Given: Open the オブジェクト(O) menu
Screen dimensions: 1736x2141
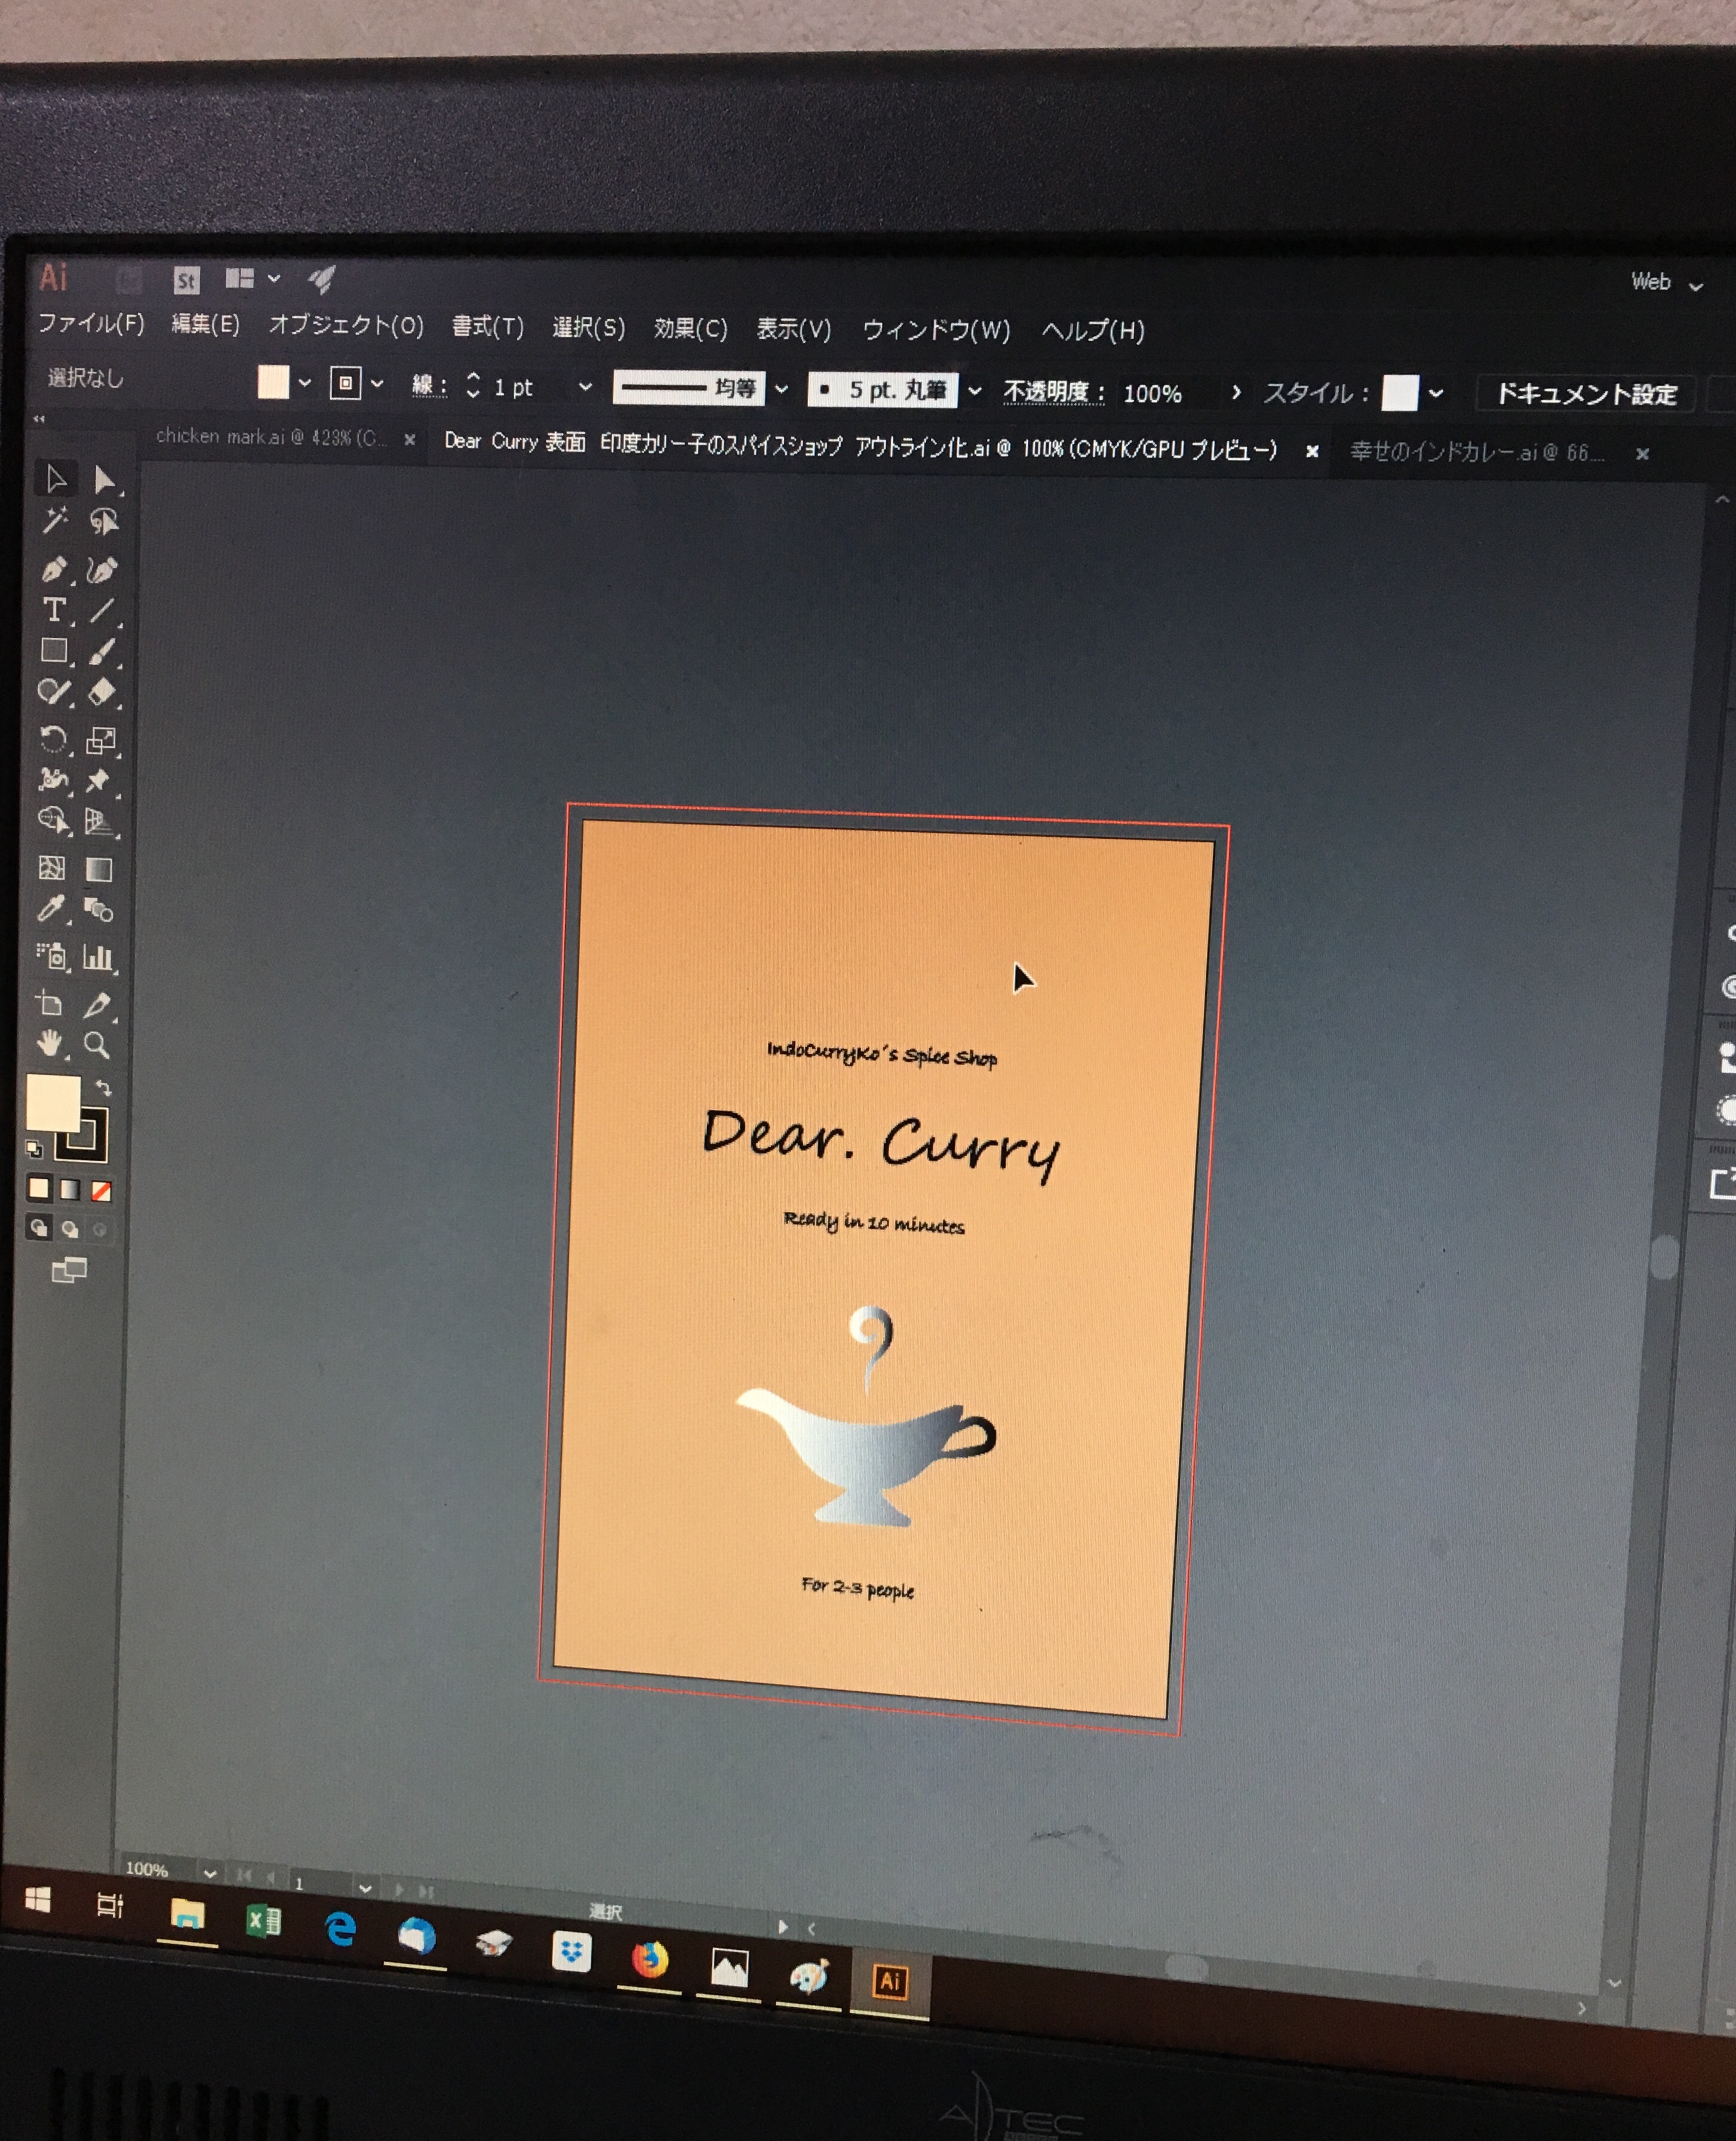Looking at the screenshot, I should 346,325.
